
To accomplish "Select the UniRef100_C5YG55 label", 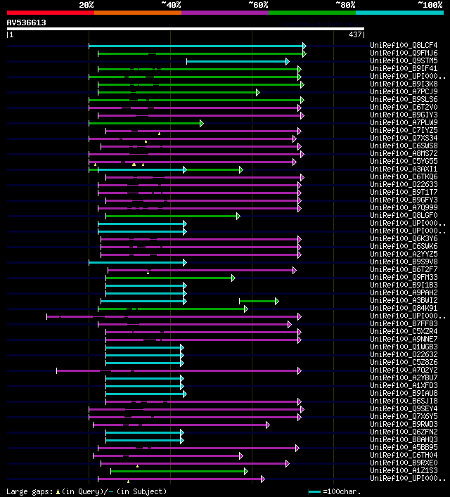I will click(x=404, y=162).
